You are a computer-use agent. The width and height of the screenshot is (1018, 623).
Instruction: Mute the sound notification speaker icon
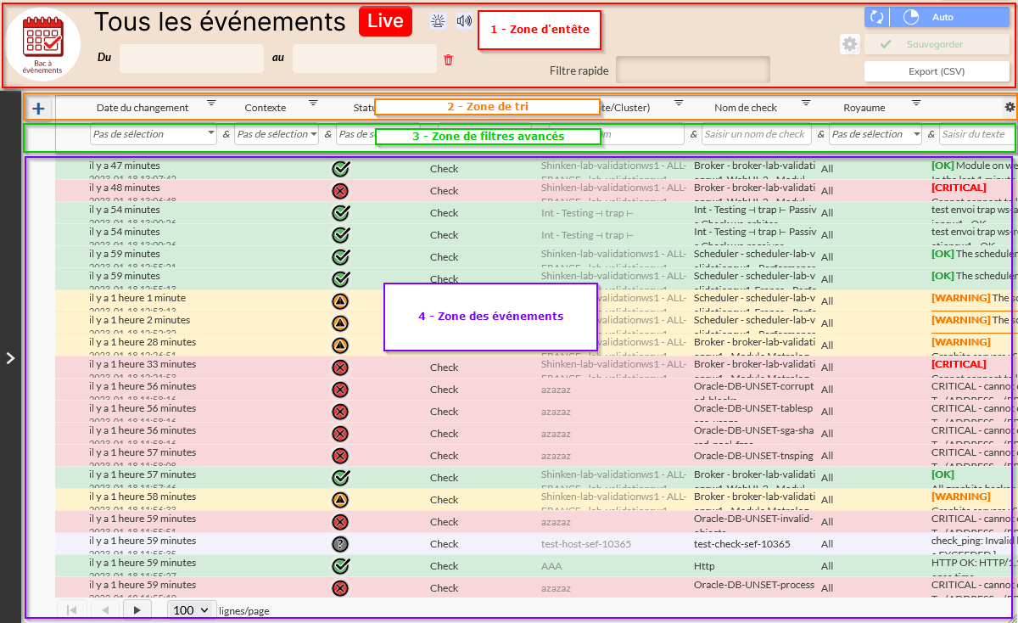464,21
